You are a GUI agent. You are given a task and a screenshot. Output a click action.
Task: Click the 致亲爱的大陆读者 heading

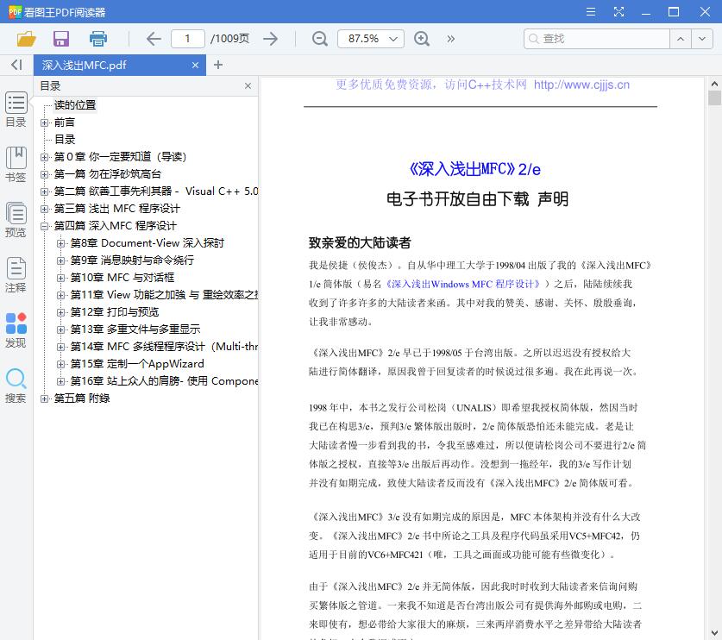[360, 242]
